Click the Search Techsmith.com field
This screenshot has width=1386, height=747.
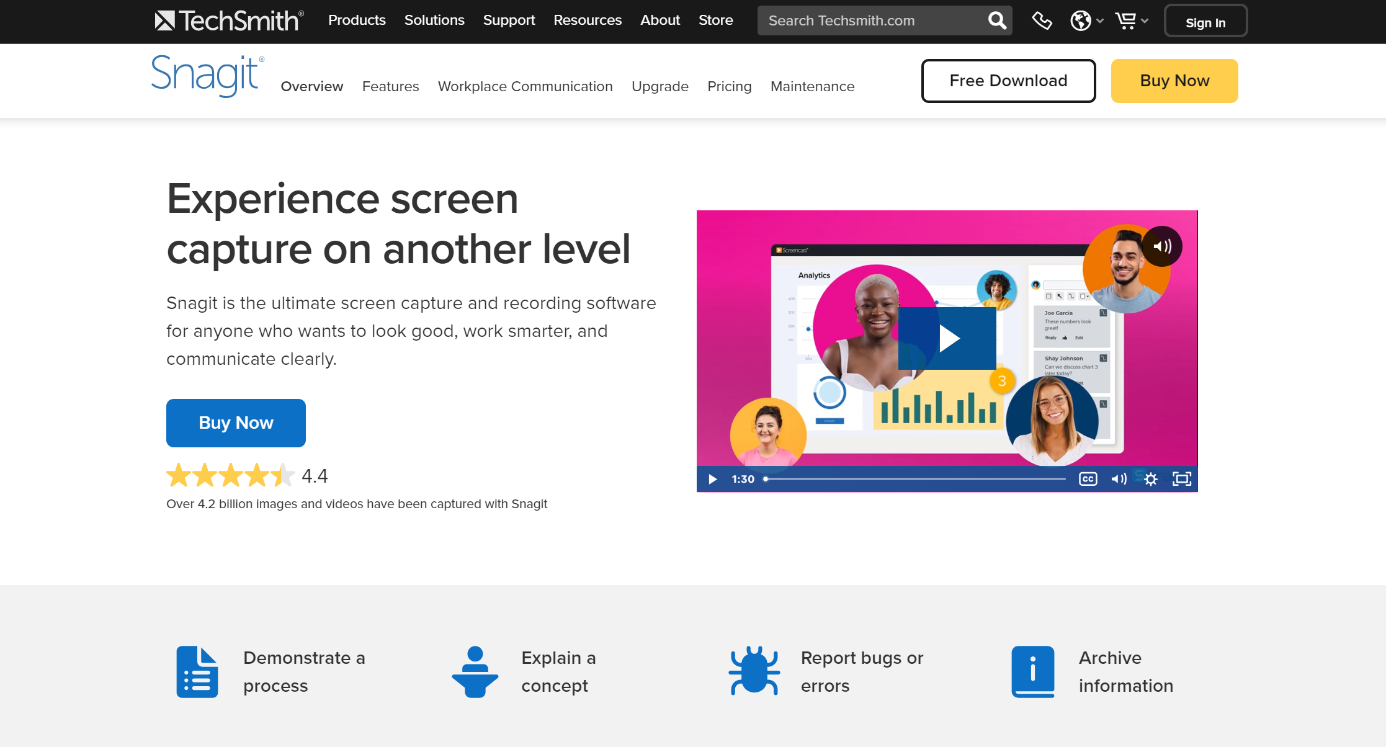(x=872, y=20)
